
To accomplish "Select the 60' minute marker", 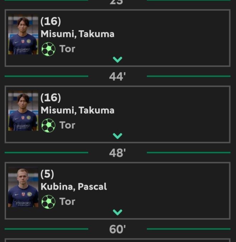I will [x=117, y=229].
